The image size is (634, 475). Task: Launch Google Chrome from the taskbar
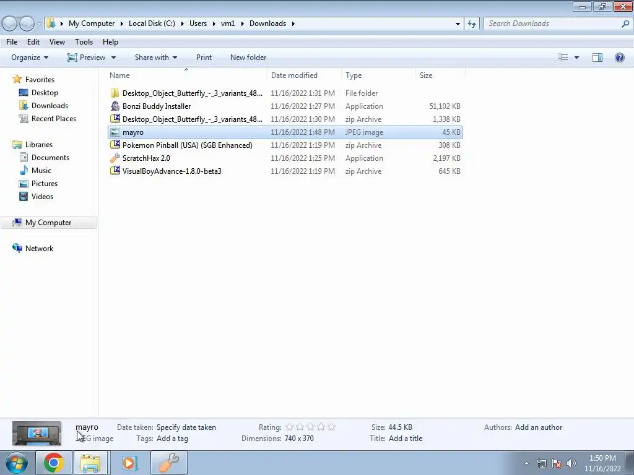(53, 463)
